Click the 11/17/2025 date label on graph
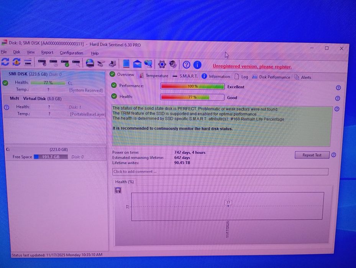The width and height of the screenshot is (356, 268). (x=228, y=229)
